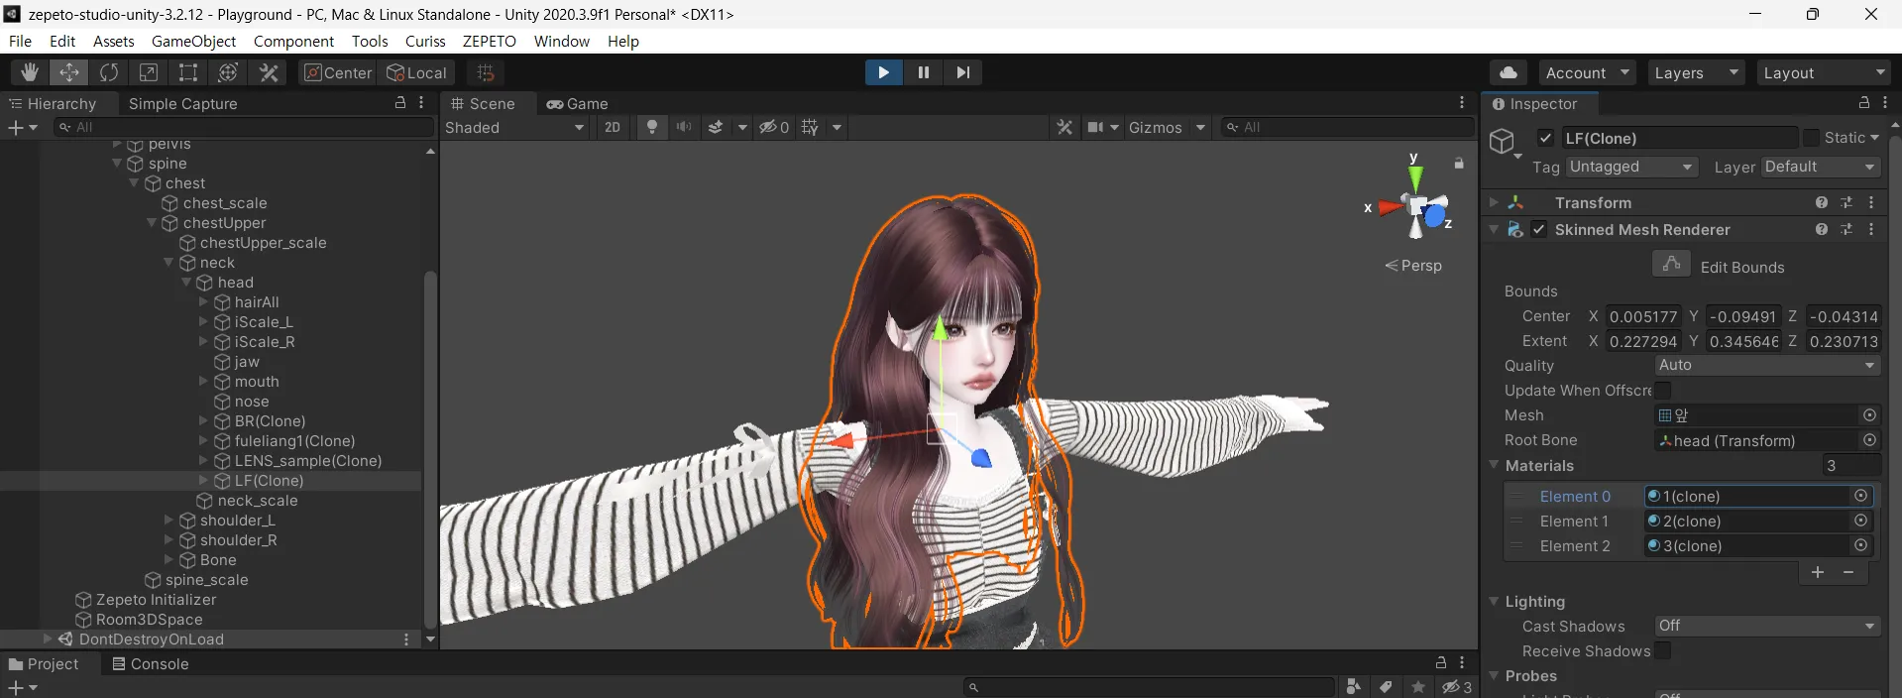This screenshot has height=698, width=1902.
Task: Open scene camera settings icon
Action: [x=1095, y=127]
